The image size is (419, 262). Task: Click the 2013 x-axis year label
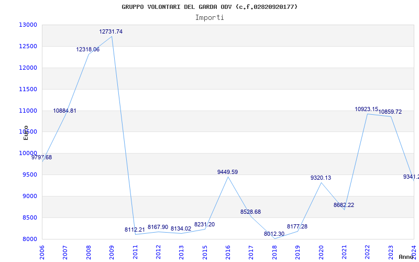click(x=181, y=252)
